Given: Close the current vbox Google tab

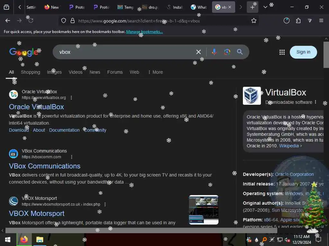Looking at the screenshot, I should 230,7.
